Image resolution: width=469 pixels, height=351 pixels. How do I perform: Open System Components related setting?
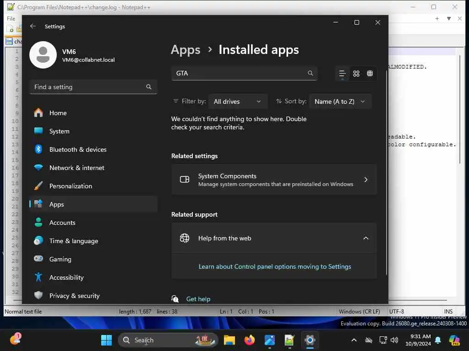click(274, 180)
